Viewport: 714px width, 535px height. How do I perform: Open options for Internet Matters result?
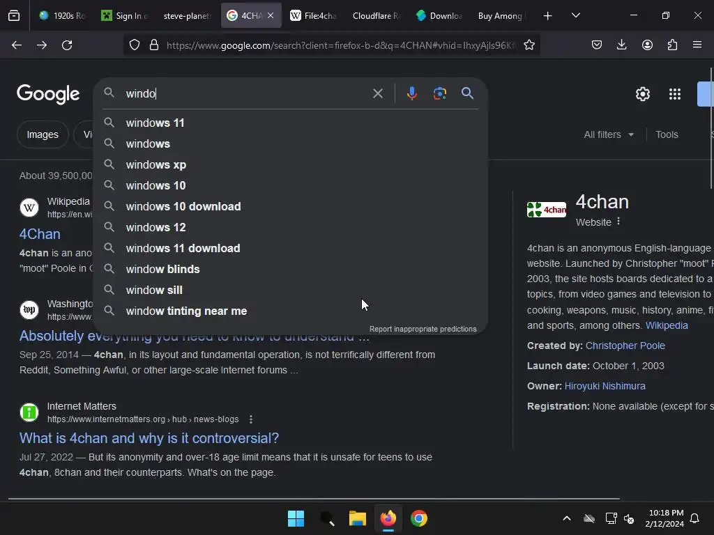(x=251, y=419)
